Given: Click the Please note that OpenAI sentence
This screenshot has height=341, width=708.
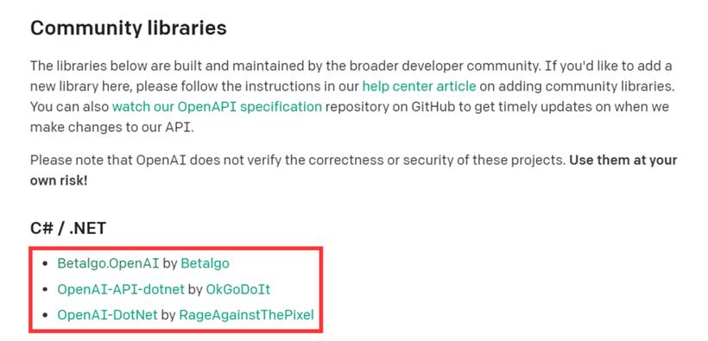Looking at the screenshot, I should point(298,161).
